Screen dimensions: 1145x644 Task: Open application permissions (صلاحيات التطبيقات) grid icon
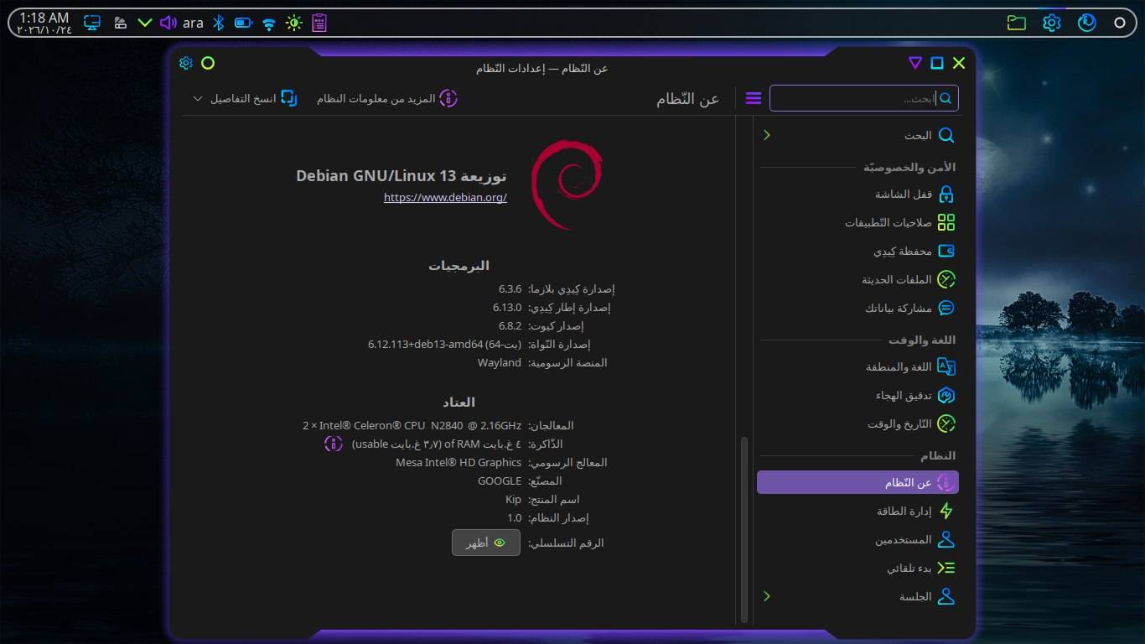coord(946,222)
